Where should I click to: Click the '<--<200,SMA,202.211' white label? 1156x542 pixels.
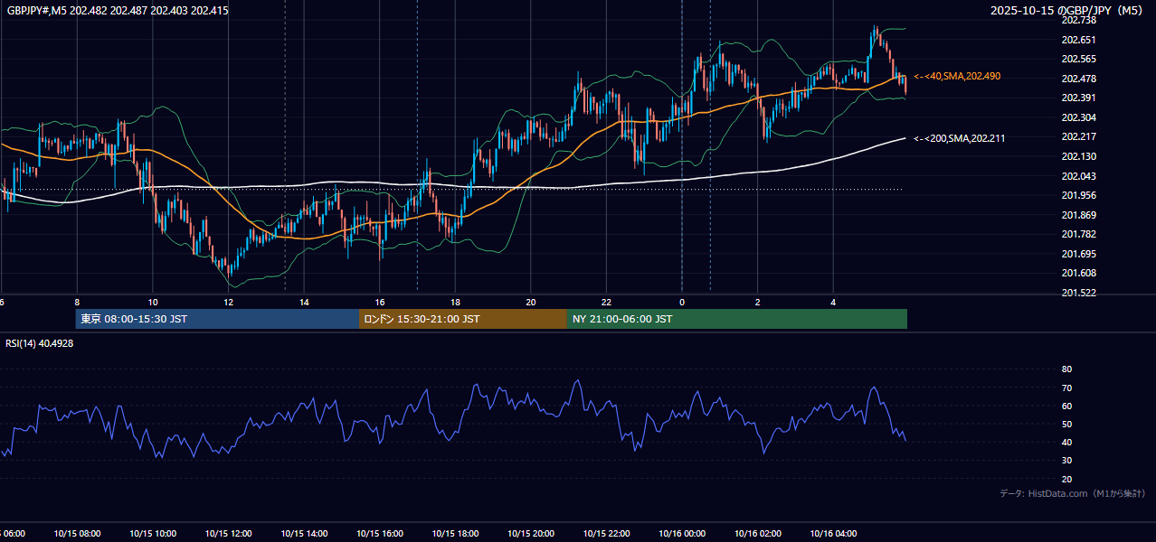pos(959,138)
